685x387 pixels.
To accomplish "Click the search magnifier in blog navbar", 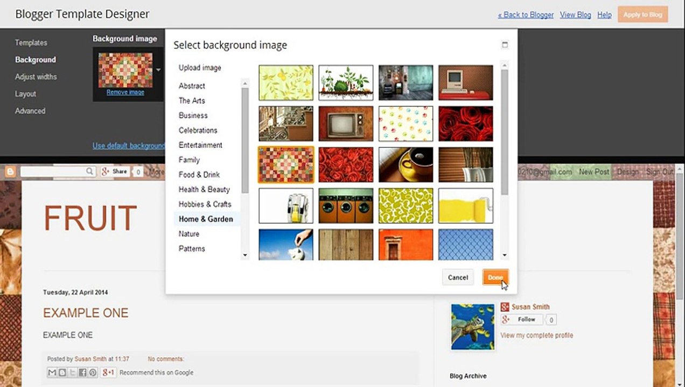I will tap(90, 171).
